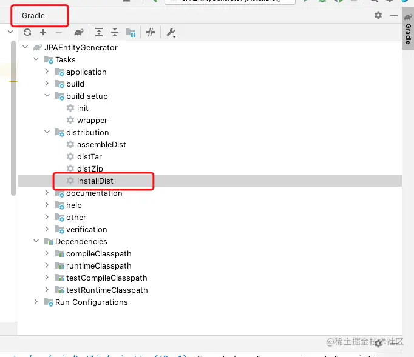Select the application group label

[x=86, y=72]
